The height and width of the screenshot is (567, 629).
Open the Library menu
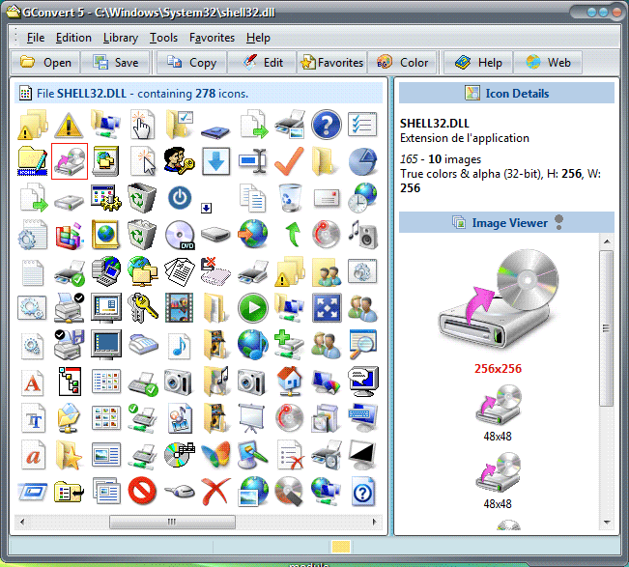click(120, 38)
